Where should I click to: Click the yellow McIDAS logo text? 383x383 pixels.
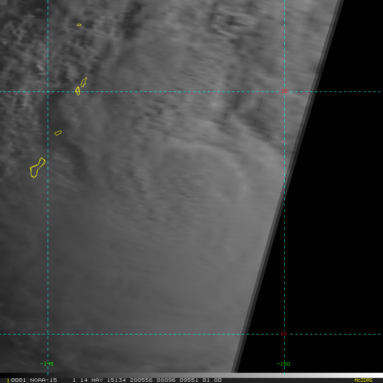pyautogui.click(x=363, y=380)
